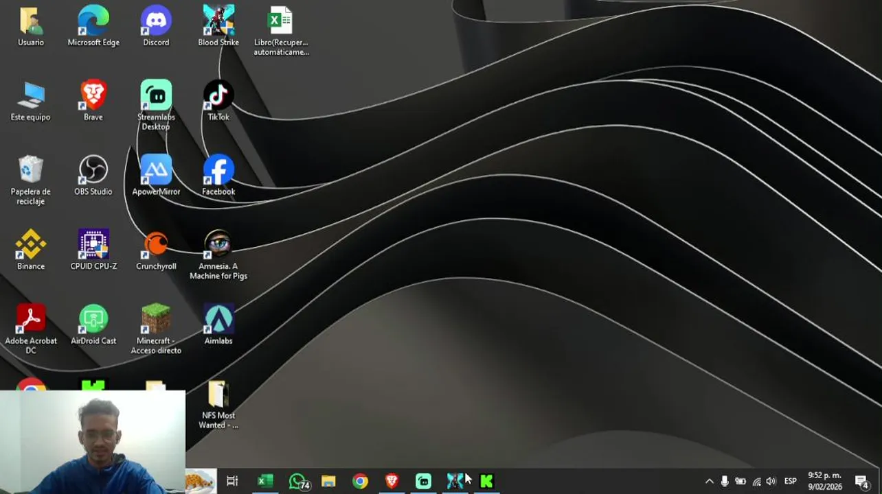Open the Kick app in the taskbar
Image resolution: width=882 pixels, height=494 pixels.
click(x=486, y=481)
